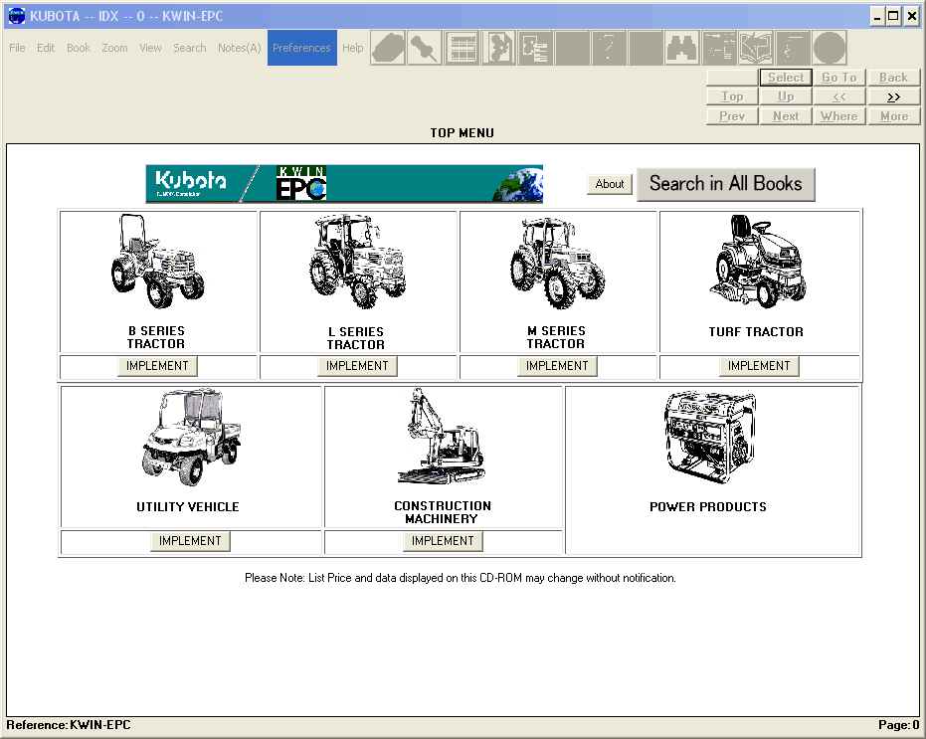
Task: Open the Preferences menu
Action: 301,48
